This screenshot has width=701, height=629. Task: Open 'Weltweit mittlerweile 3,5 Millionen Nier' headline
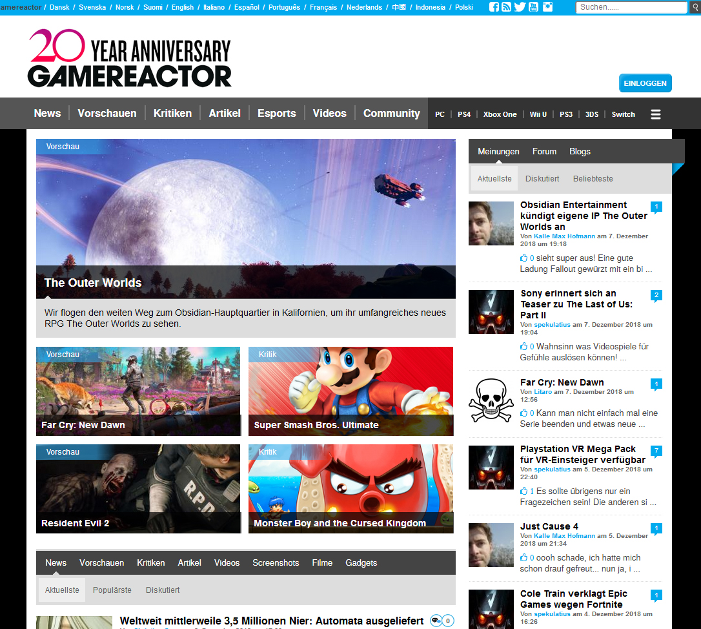coord(272,621)
